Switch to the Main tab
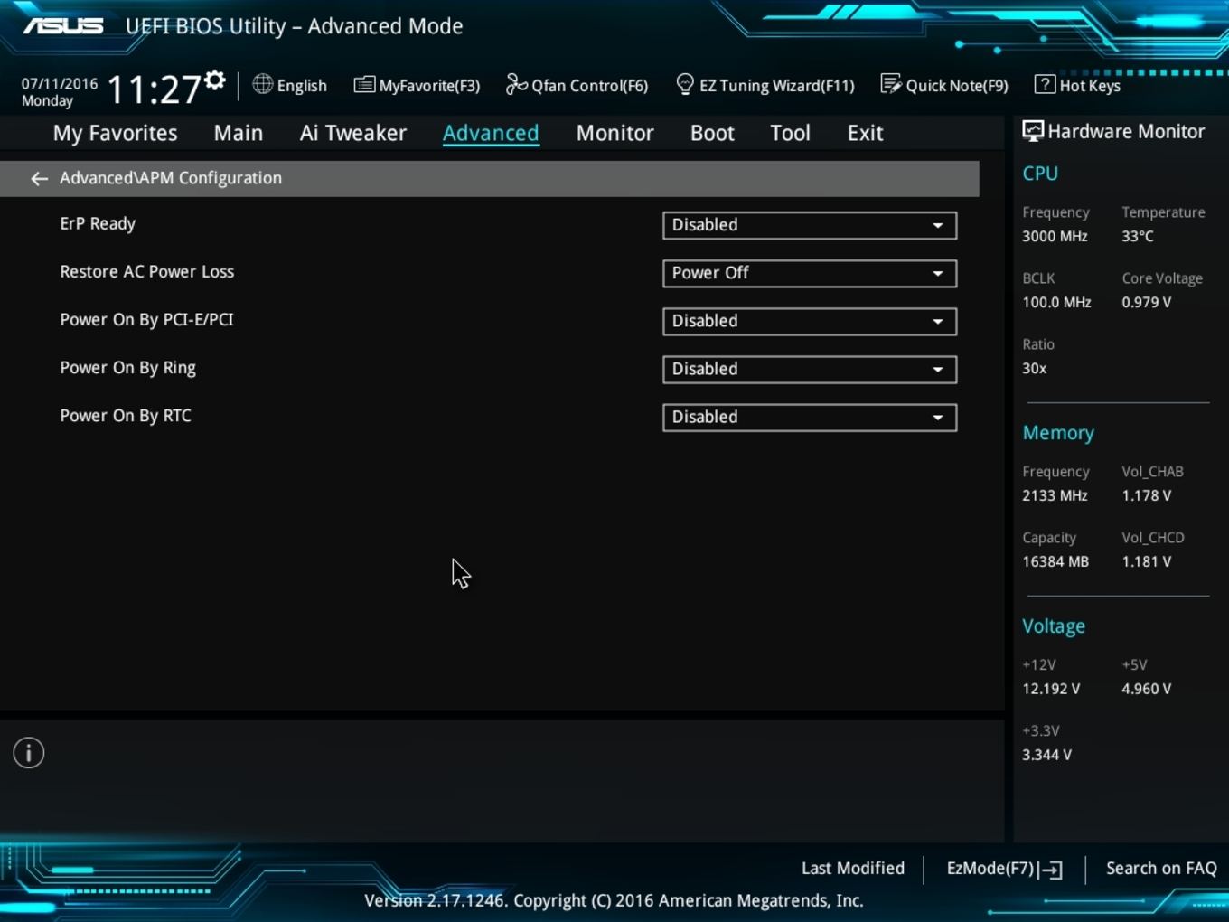Image resolution: width=1229 pixels, height=922 pixels. (x=239, y=133)
